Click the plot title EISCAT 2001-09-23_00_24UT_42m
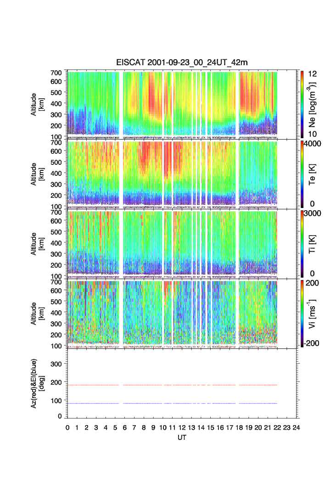The height and width of the screenshot is (488, 325). click(182, 63)
